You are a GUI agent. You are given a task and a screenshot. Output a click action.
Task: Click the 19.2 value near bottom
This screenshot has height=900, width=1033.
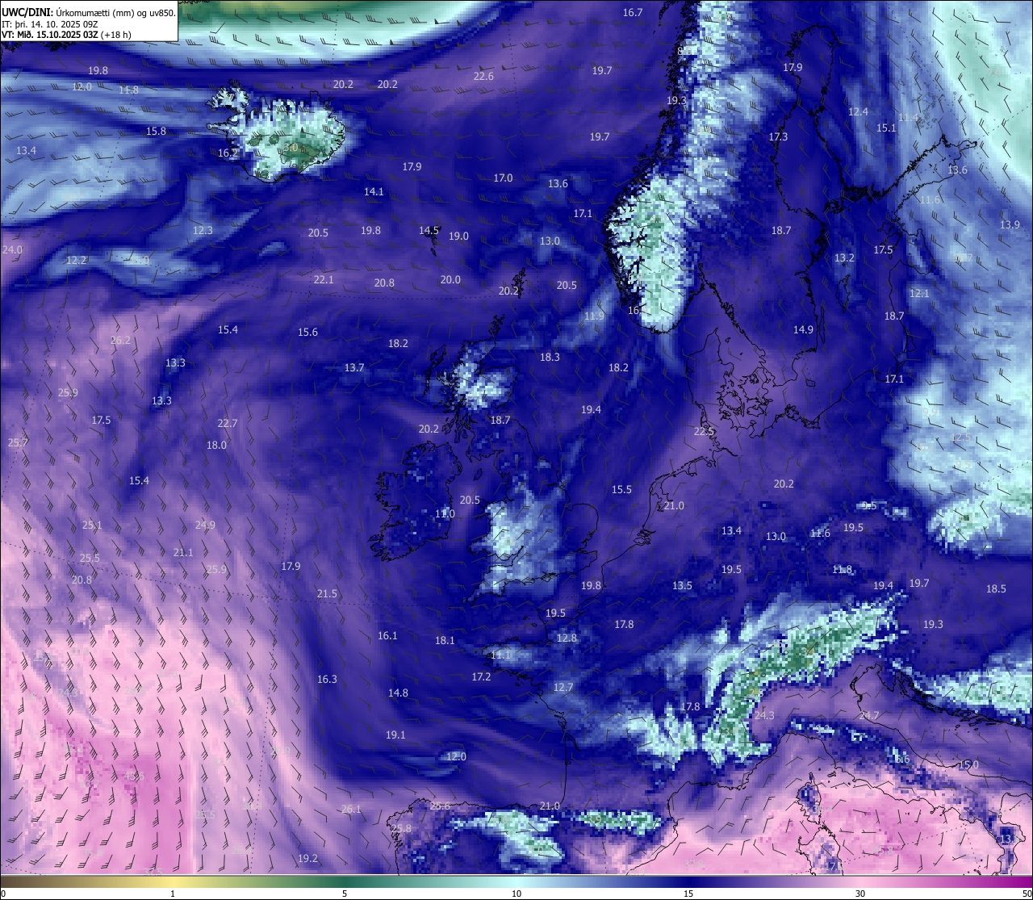(307, 859)
